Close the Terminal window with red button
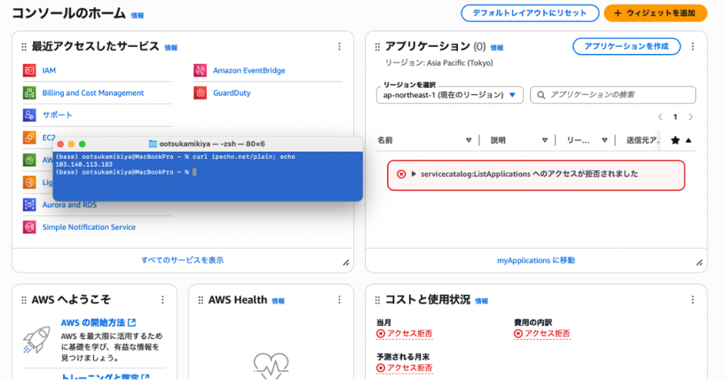 pos(60,144)
